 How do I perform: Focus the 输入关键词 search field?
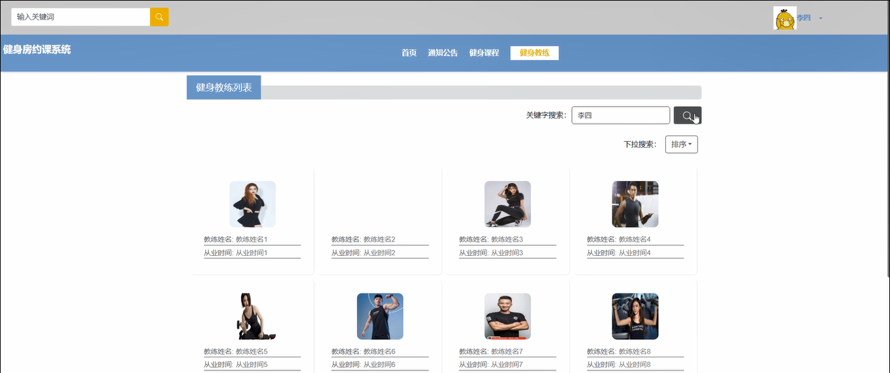click(81, 17)
